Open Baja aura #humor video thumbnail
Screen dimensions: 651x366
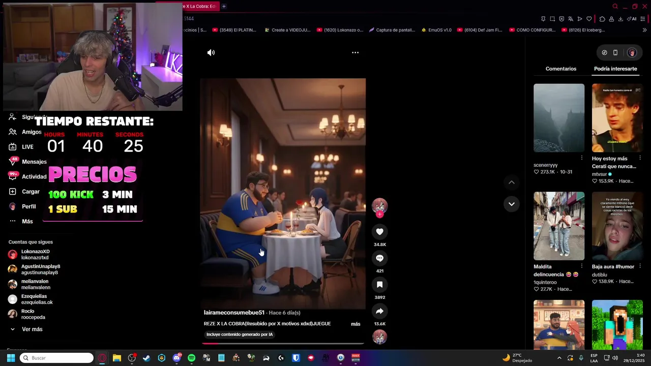click(x=617, y=226)
